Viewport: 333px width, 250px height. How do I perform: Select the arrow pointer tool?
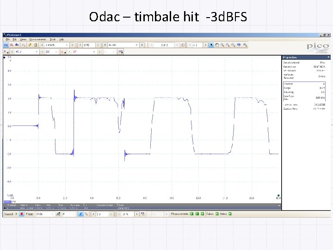tap(211, 45)
